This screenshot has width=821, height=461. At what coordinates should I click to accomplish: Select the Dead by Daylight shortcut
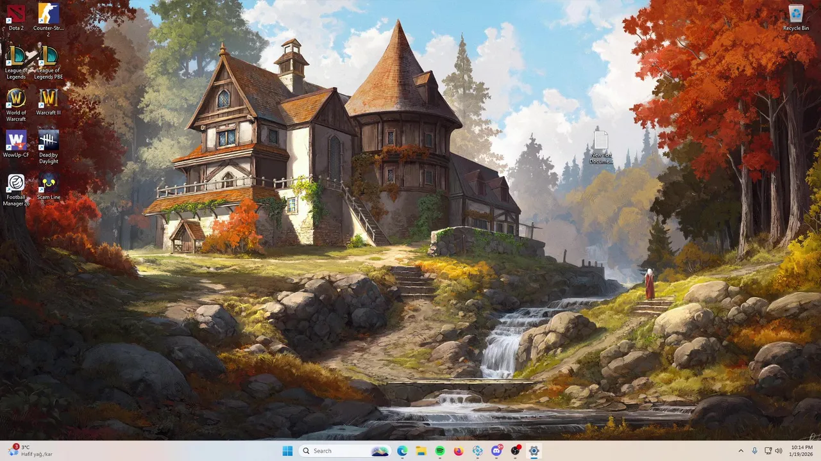(x=48, y=147)
